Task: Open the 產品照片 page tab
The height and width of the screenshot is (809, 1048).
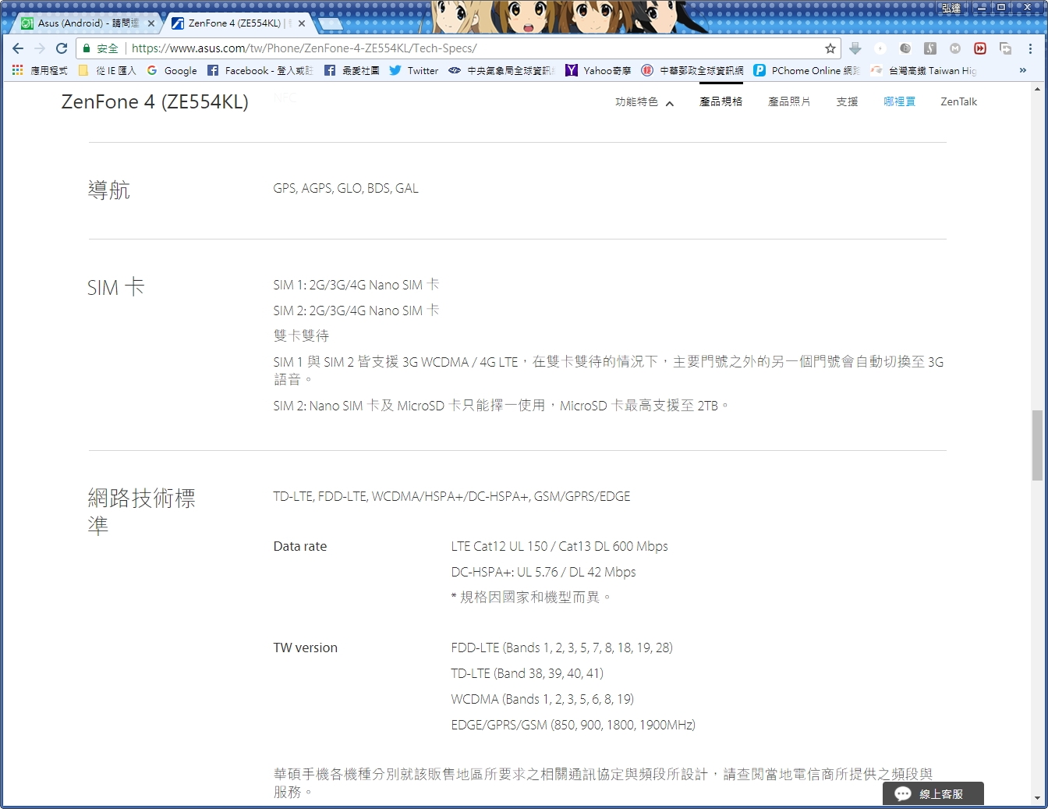Action: (x=789, y=102)
